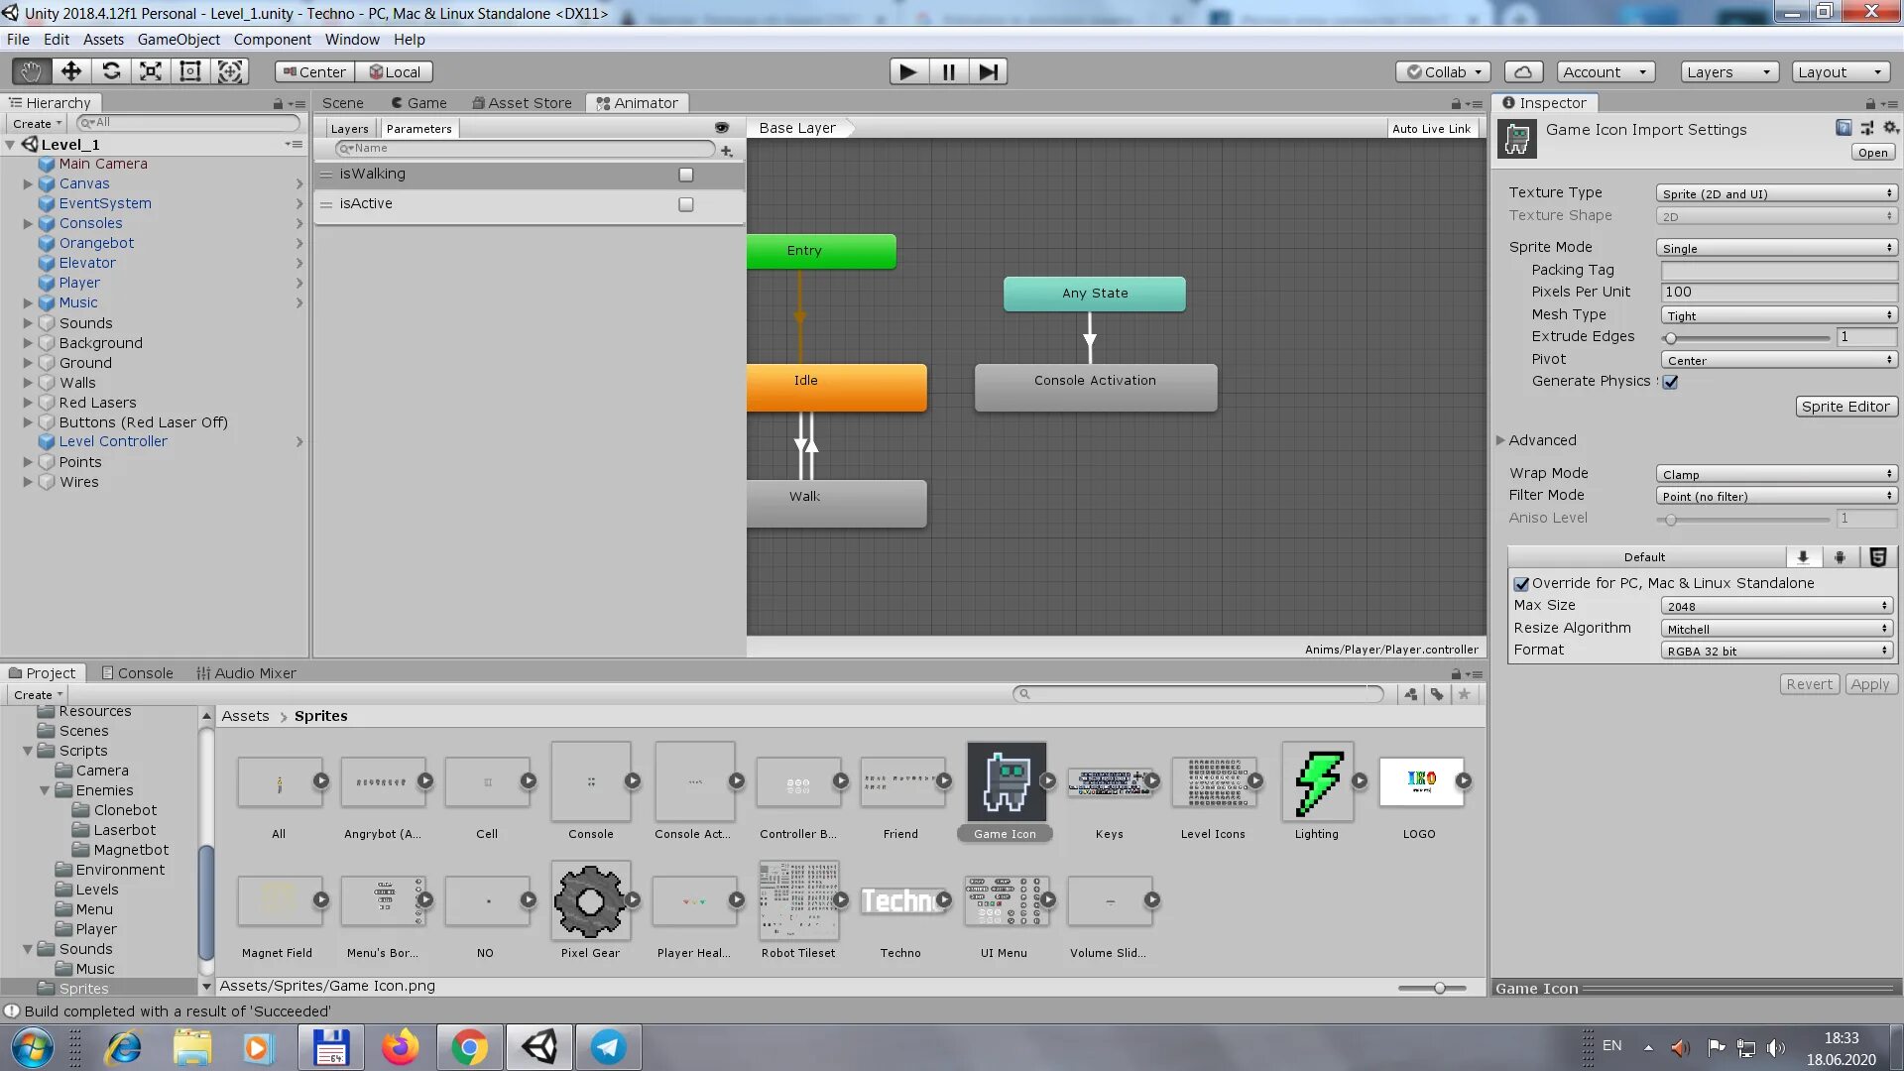Screen dimensions: 1904x1071
Task: Add a new animator parameter (plus icon)
Action: click(x=727, y=150)
